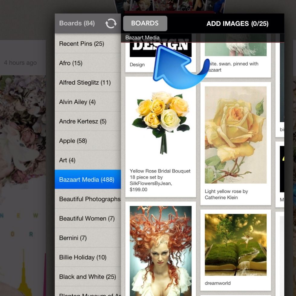Open the Alfred Stieglitz (11) board

pos(88,82)
